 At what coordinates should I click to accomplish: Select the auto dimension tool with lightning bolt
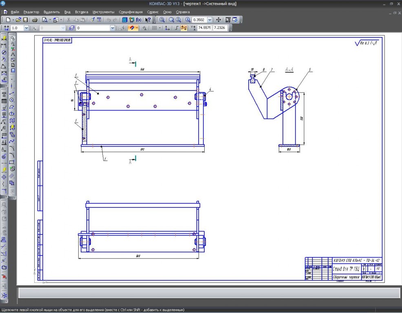(x=4, y=38)
